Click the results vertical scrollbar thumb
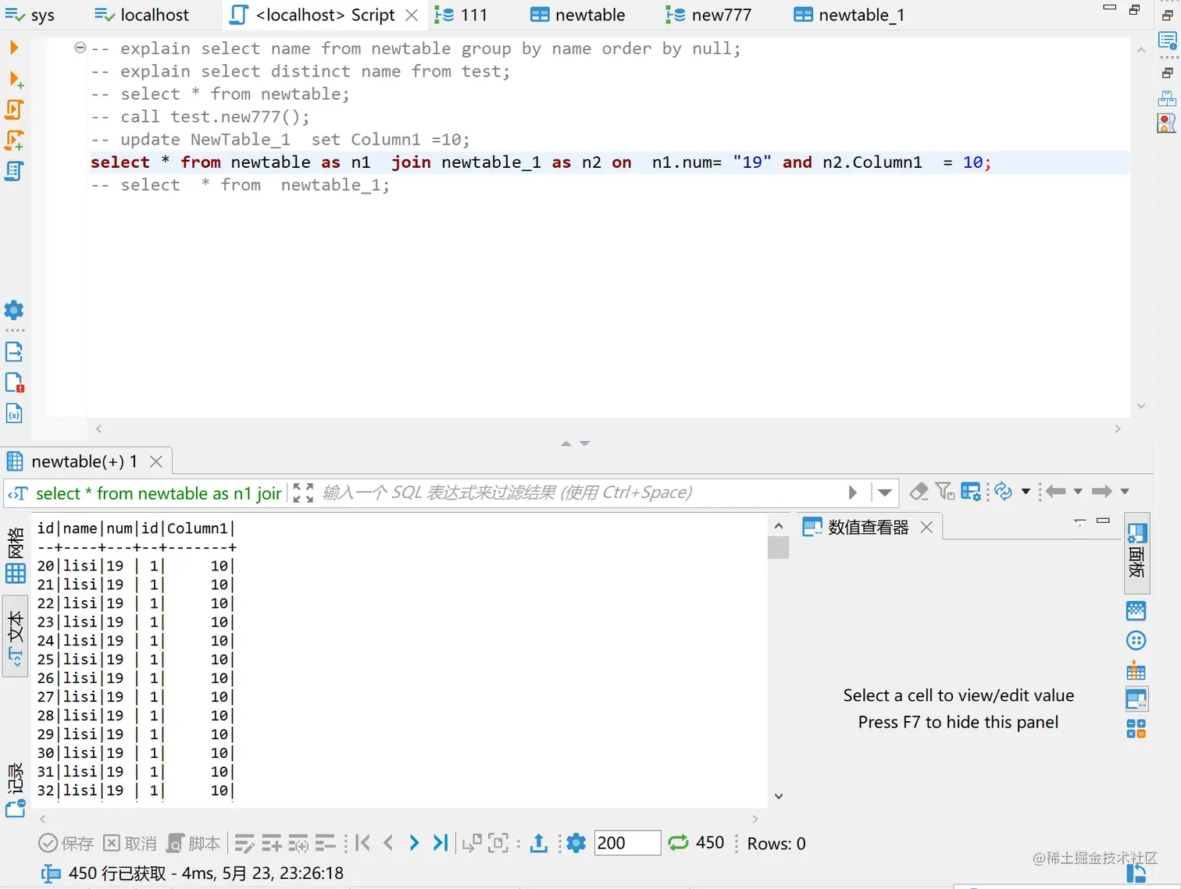Viewport: 1181px width, 889px height. coord(778,548)
